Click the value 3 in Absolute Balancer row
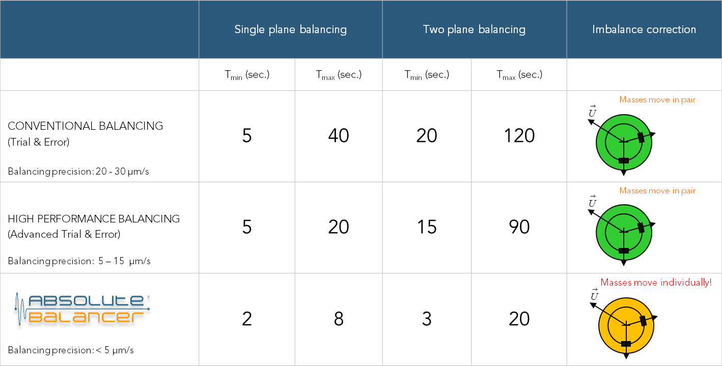This screenshot has height=366, width=722. coord(427,319)
